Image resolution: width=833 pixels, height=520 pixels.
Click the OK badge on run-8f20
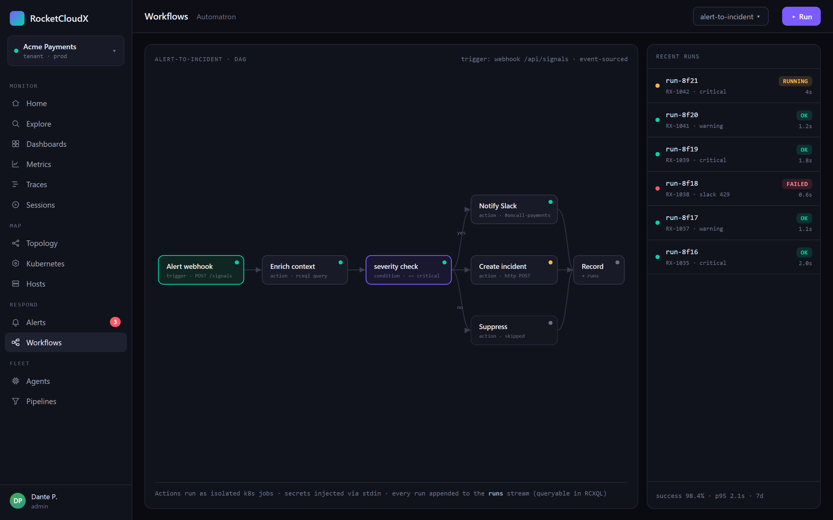804,116
